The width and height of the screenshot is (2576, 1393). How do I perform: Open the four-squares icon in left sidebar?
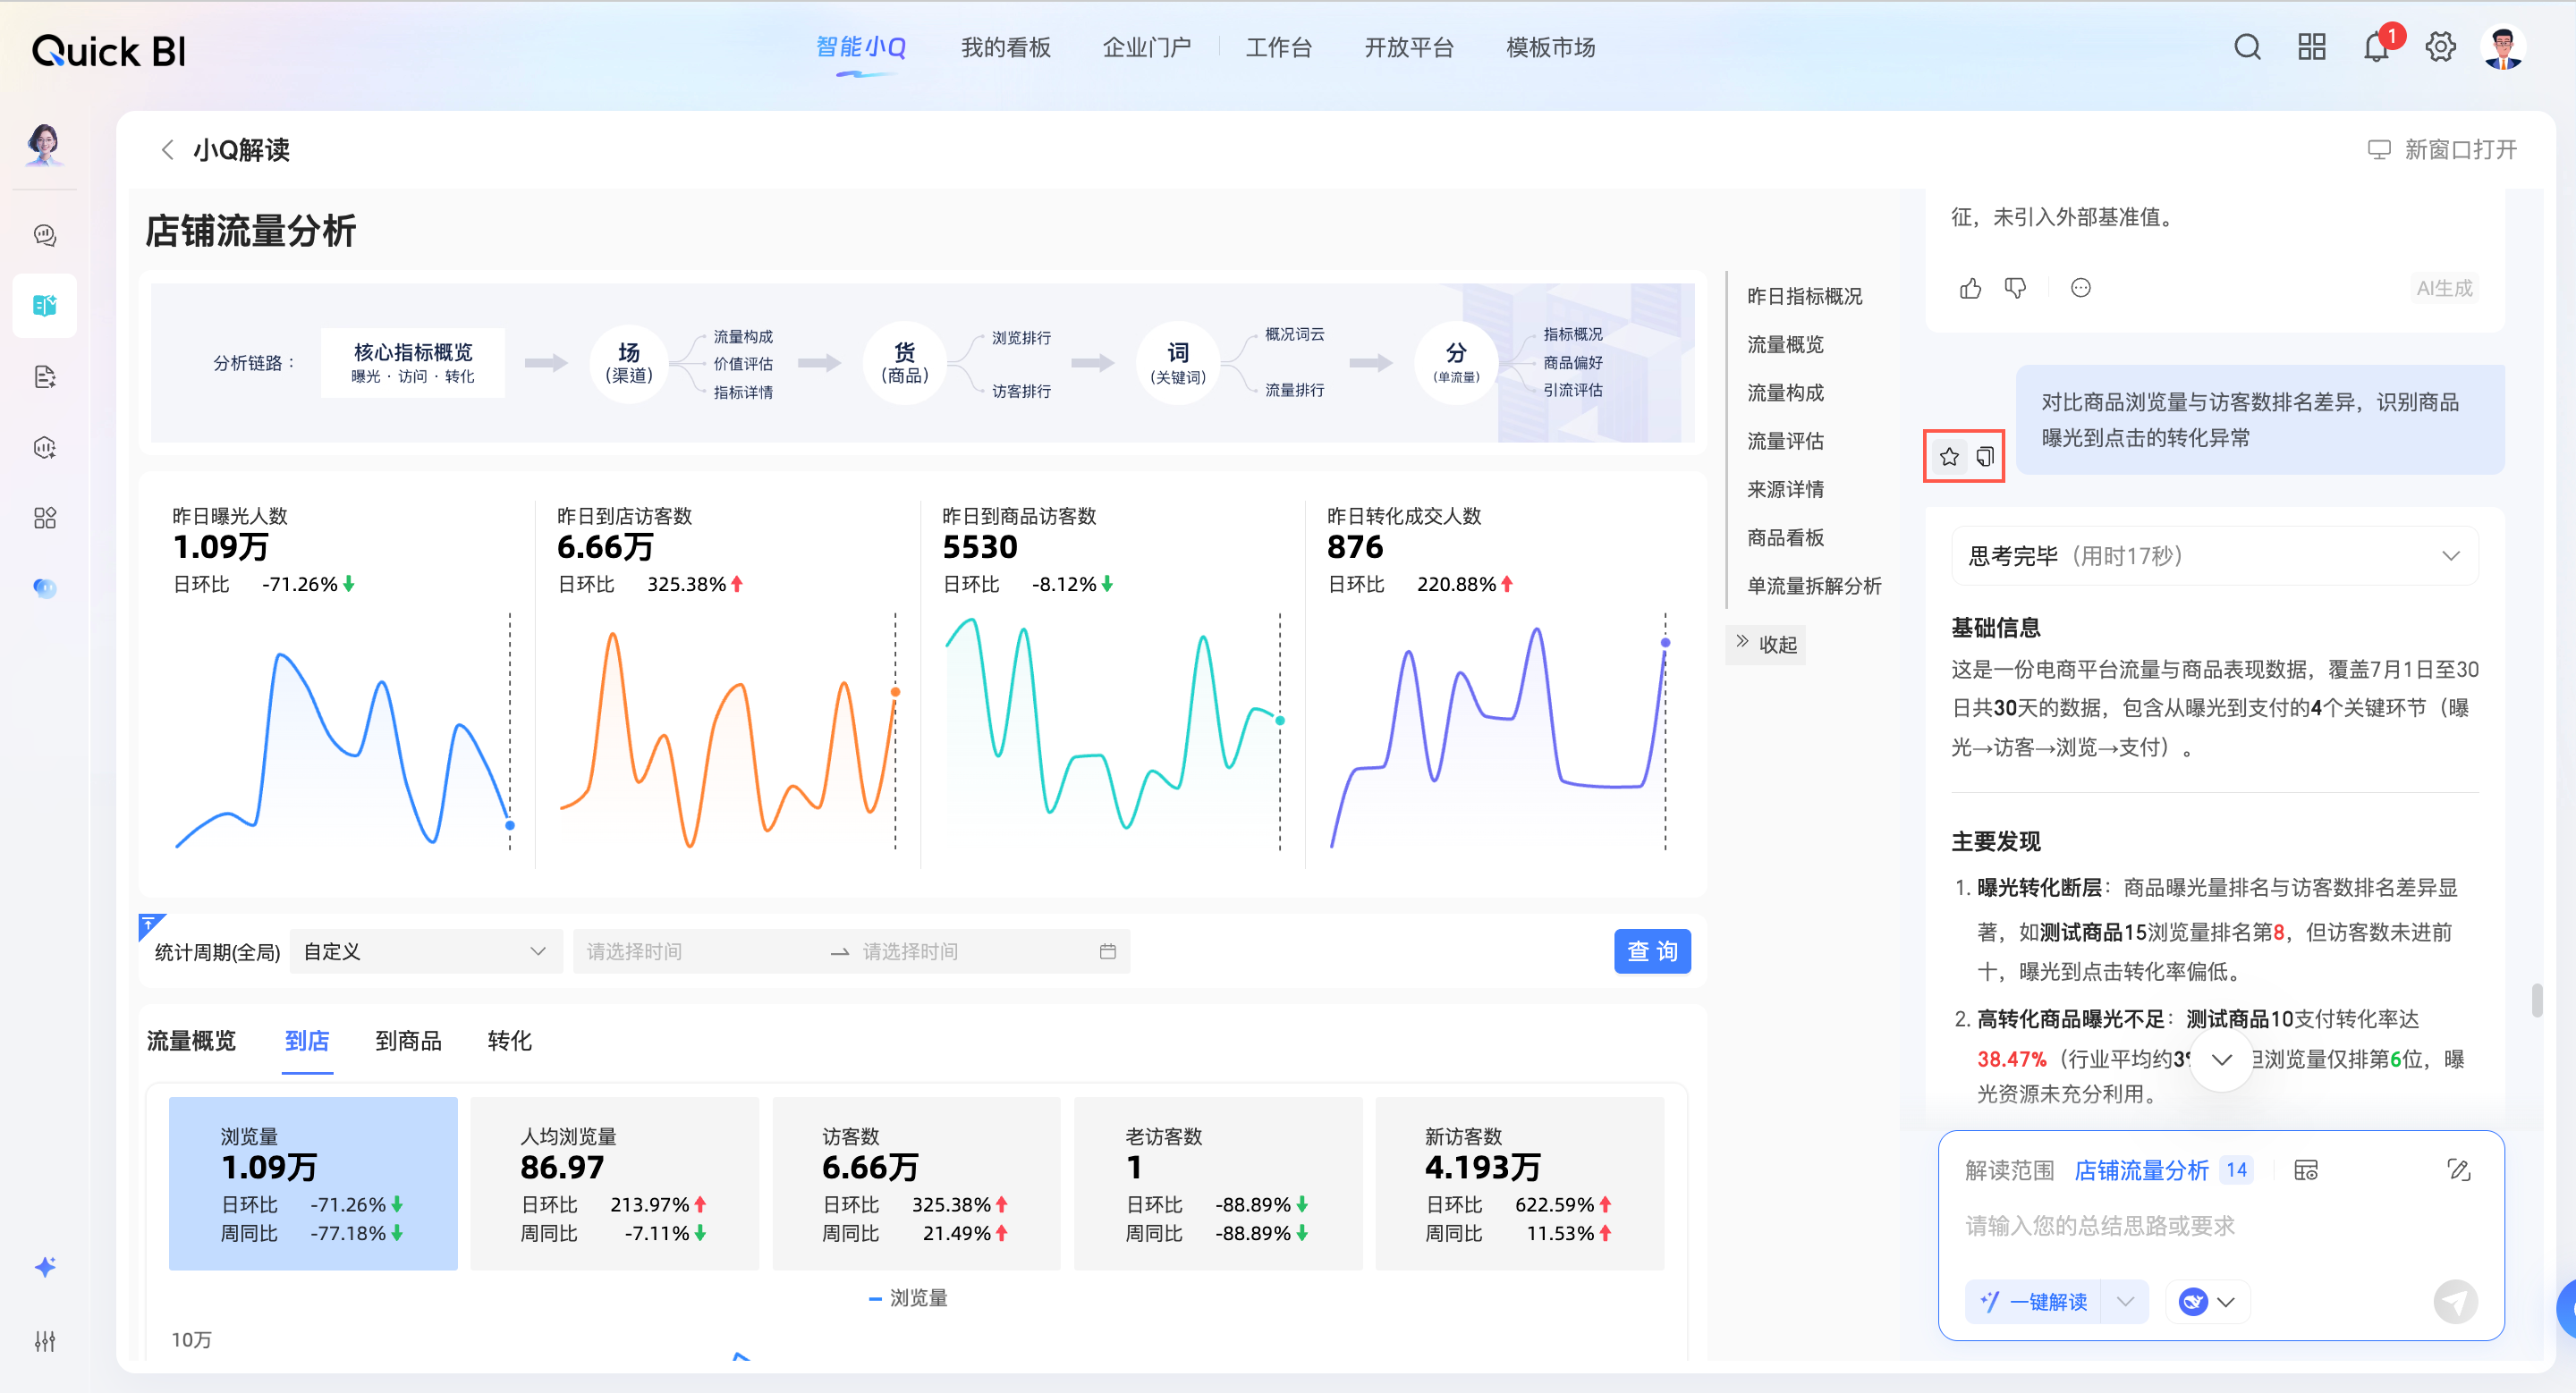click(x=45, y=518)
